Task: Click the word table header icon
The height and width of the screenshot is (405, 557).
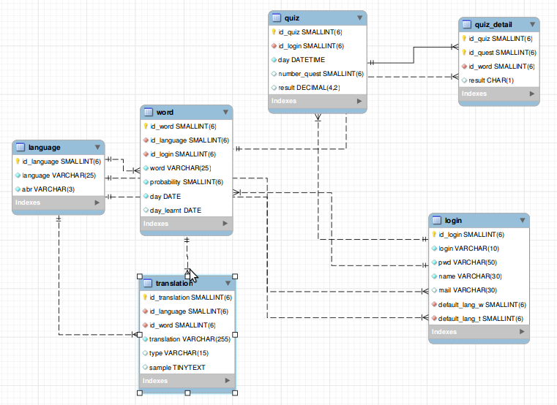Action: click(149, 112)
